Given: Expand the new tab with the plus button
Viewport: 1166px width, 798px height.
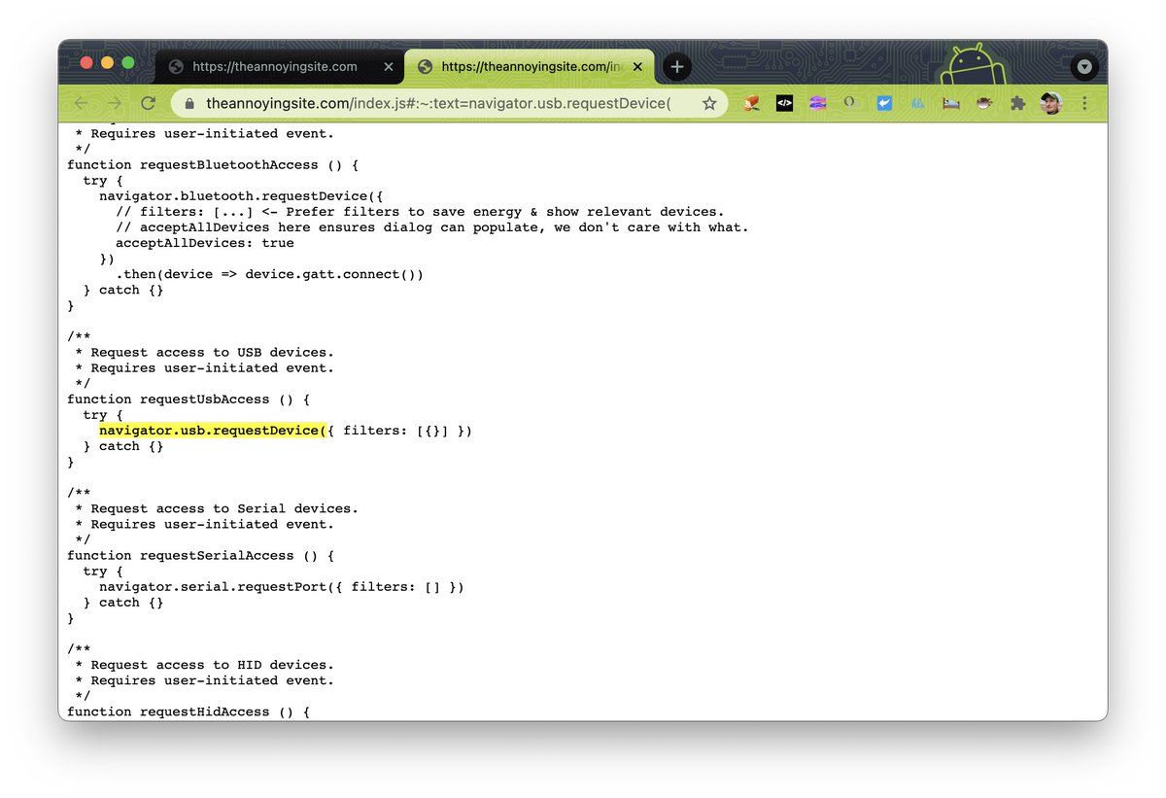Looking at the screenshot, I should tap(676, 66).
